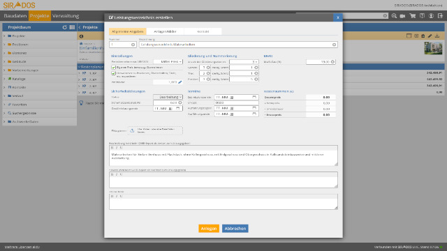Open calendar for Gewährleistungsende date
The width and height of the screenshot is (447, 251).
click(178, 109)
